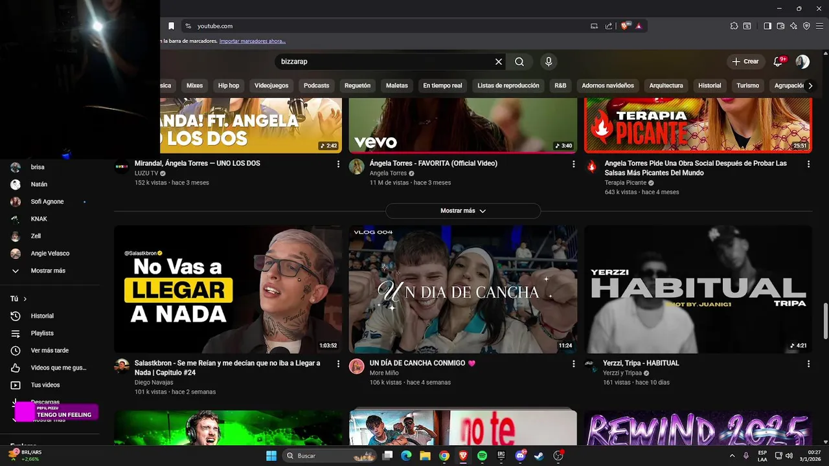The height and width of the screenshot is (466, 829).
Task: Open options menu for Ángela Torres FAVORITA video
Action: coord(573,164)
